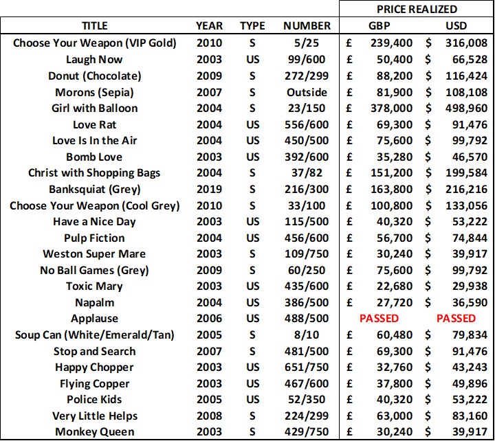Select the Girl with Balloon title cell
495x441 pixels.
point(95,108)
